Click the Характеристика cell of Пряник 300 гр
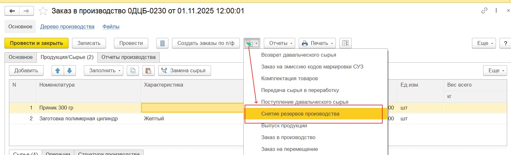The width and height of the screenshot is (511, 155). point(192,108)
